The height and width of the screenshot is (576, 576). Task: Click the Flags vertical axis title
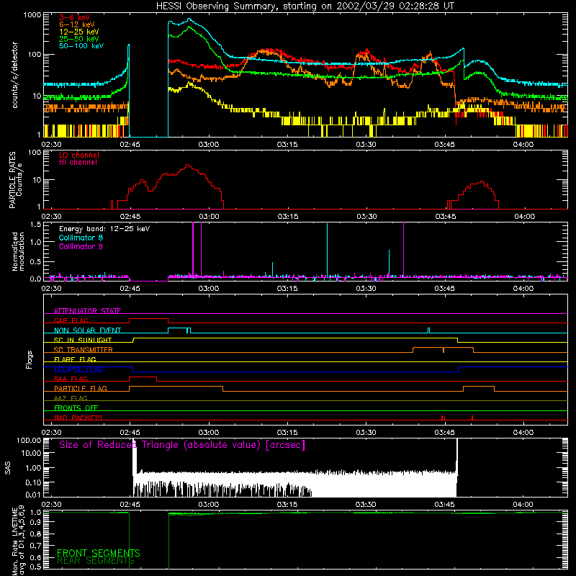point(30,359)
